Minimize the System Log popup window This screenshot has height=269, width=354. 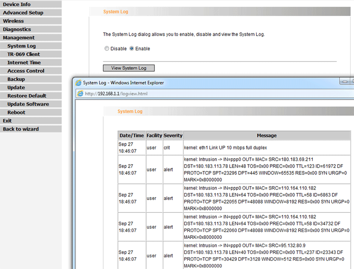(345, 81)
